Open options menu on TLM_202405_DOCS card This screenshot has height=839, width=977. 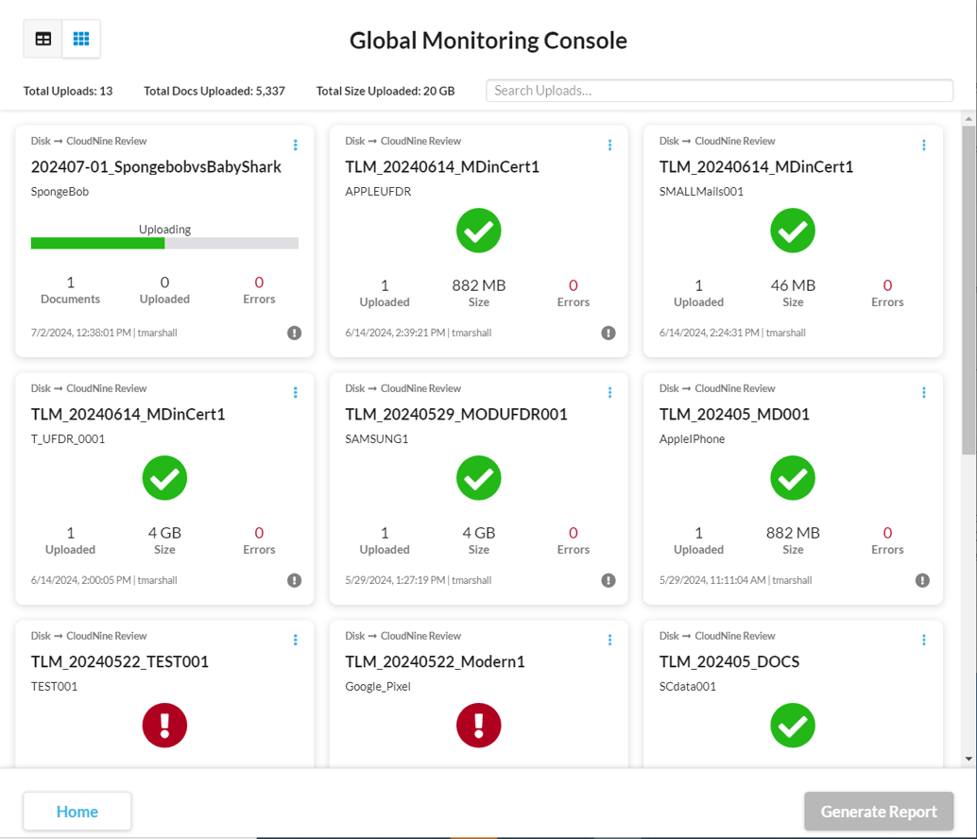click(923, 640)
